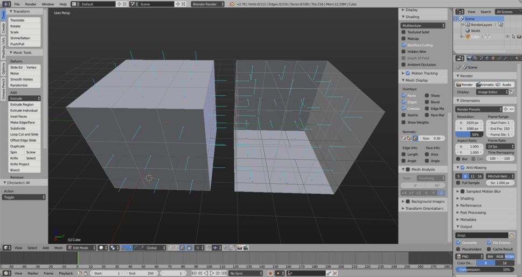
Task: Open the Render menu in top bar
Action: [x=30, y=4]
